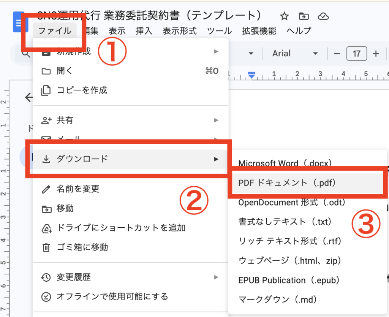The height and width of the screenshot is (317, 389).
Task: Expand the 共有 submenu arrow
Action: [216, 120]
